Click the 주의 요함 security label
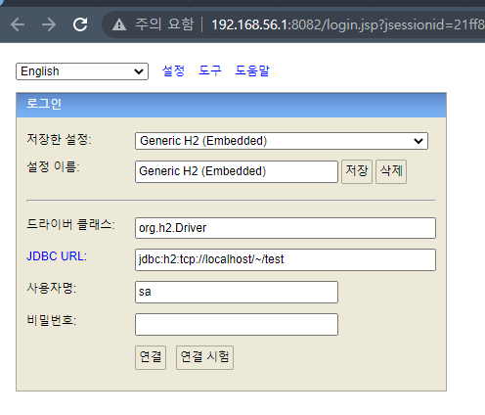This screenshot has width=485, height=415. [164, 24]
